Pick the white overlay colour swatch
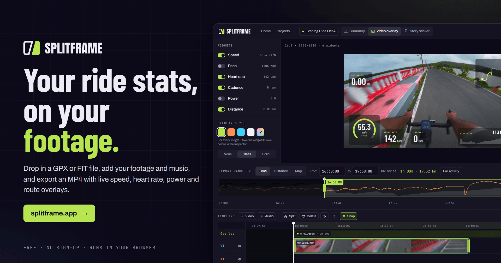Viewport: 501px width, 263px height. click(250, 132)
